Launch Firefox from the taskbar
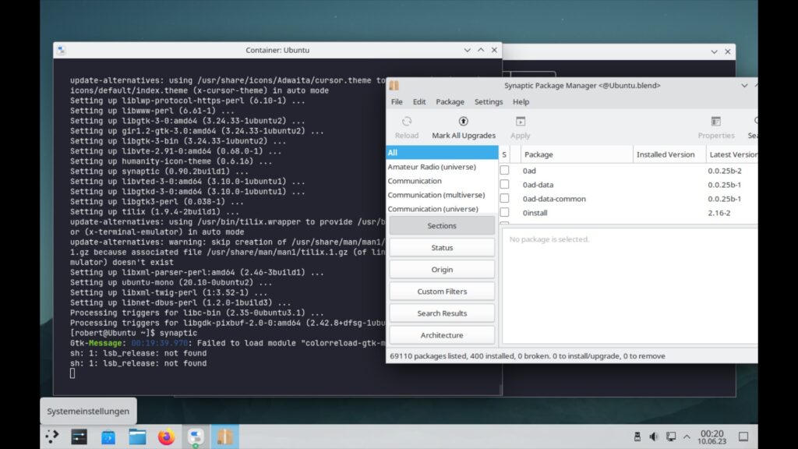Viewport: 798px width, 449px height. coord(166,437)
